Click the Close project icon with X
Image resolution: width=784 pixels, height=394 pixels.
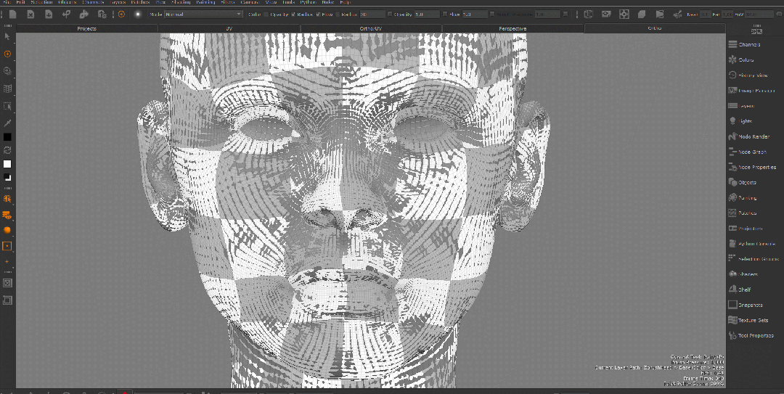[x=30, y=15]
